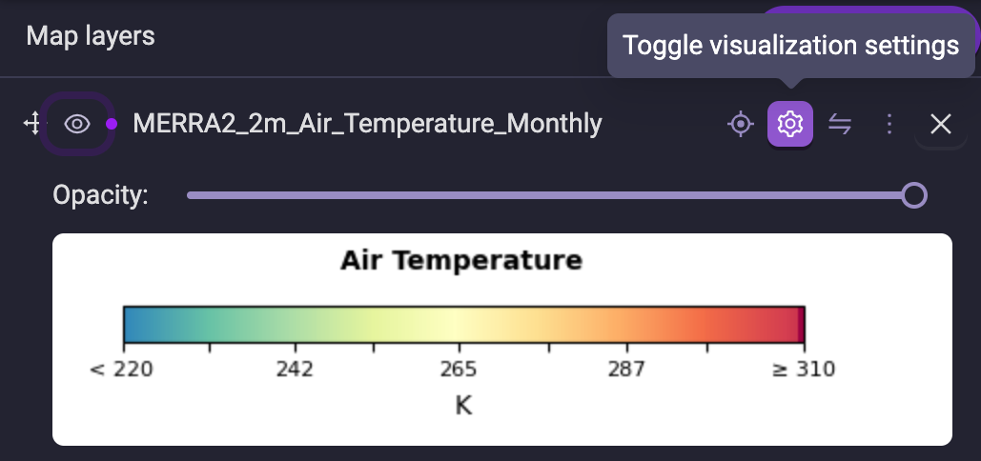The image size is (981, 461).
Task: Click the pale yellow center of colorbar
Action: pyautogui.click(x=460, y=324)
